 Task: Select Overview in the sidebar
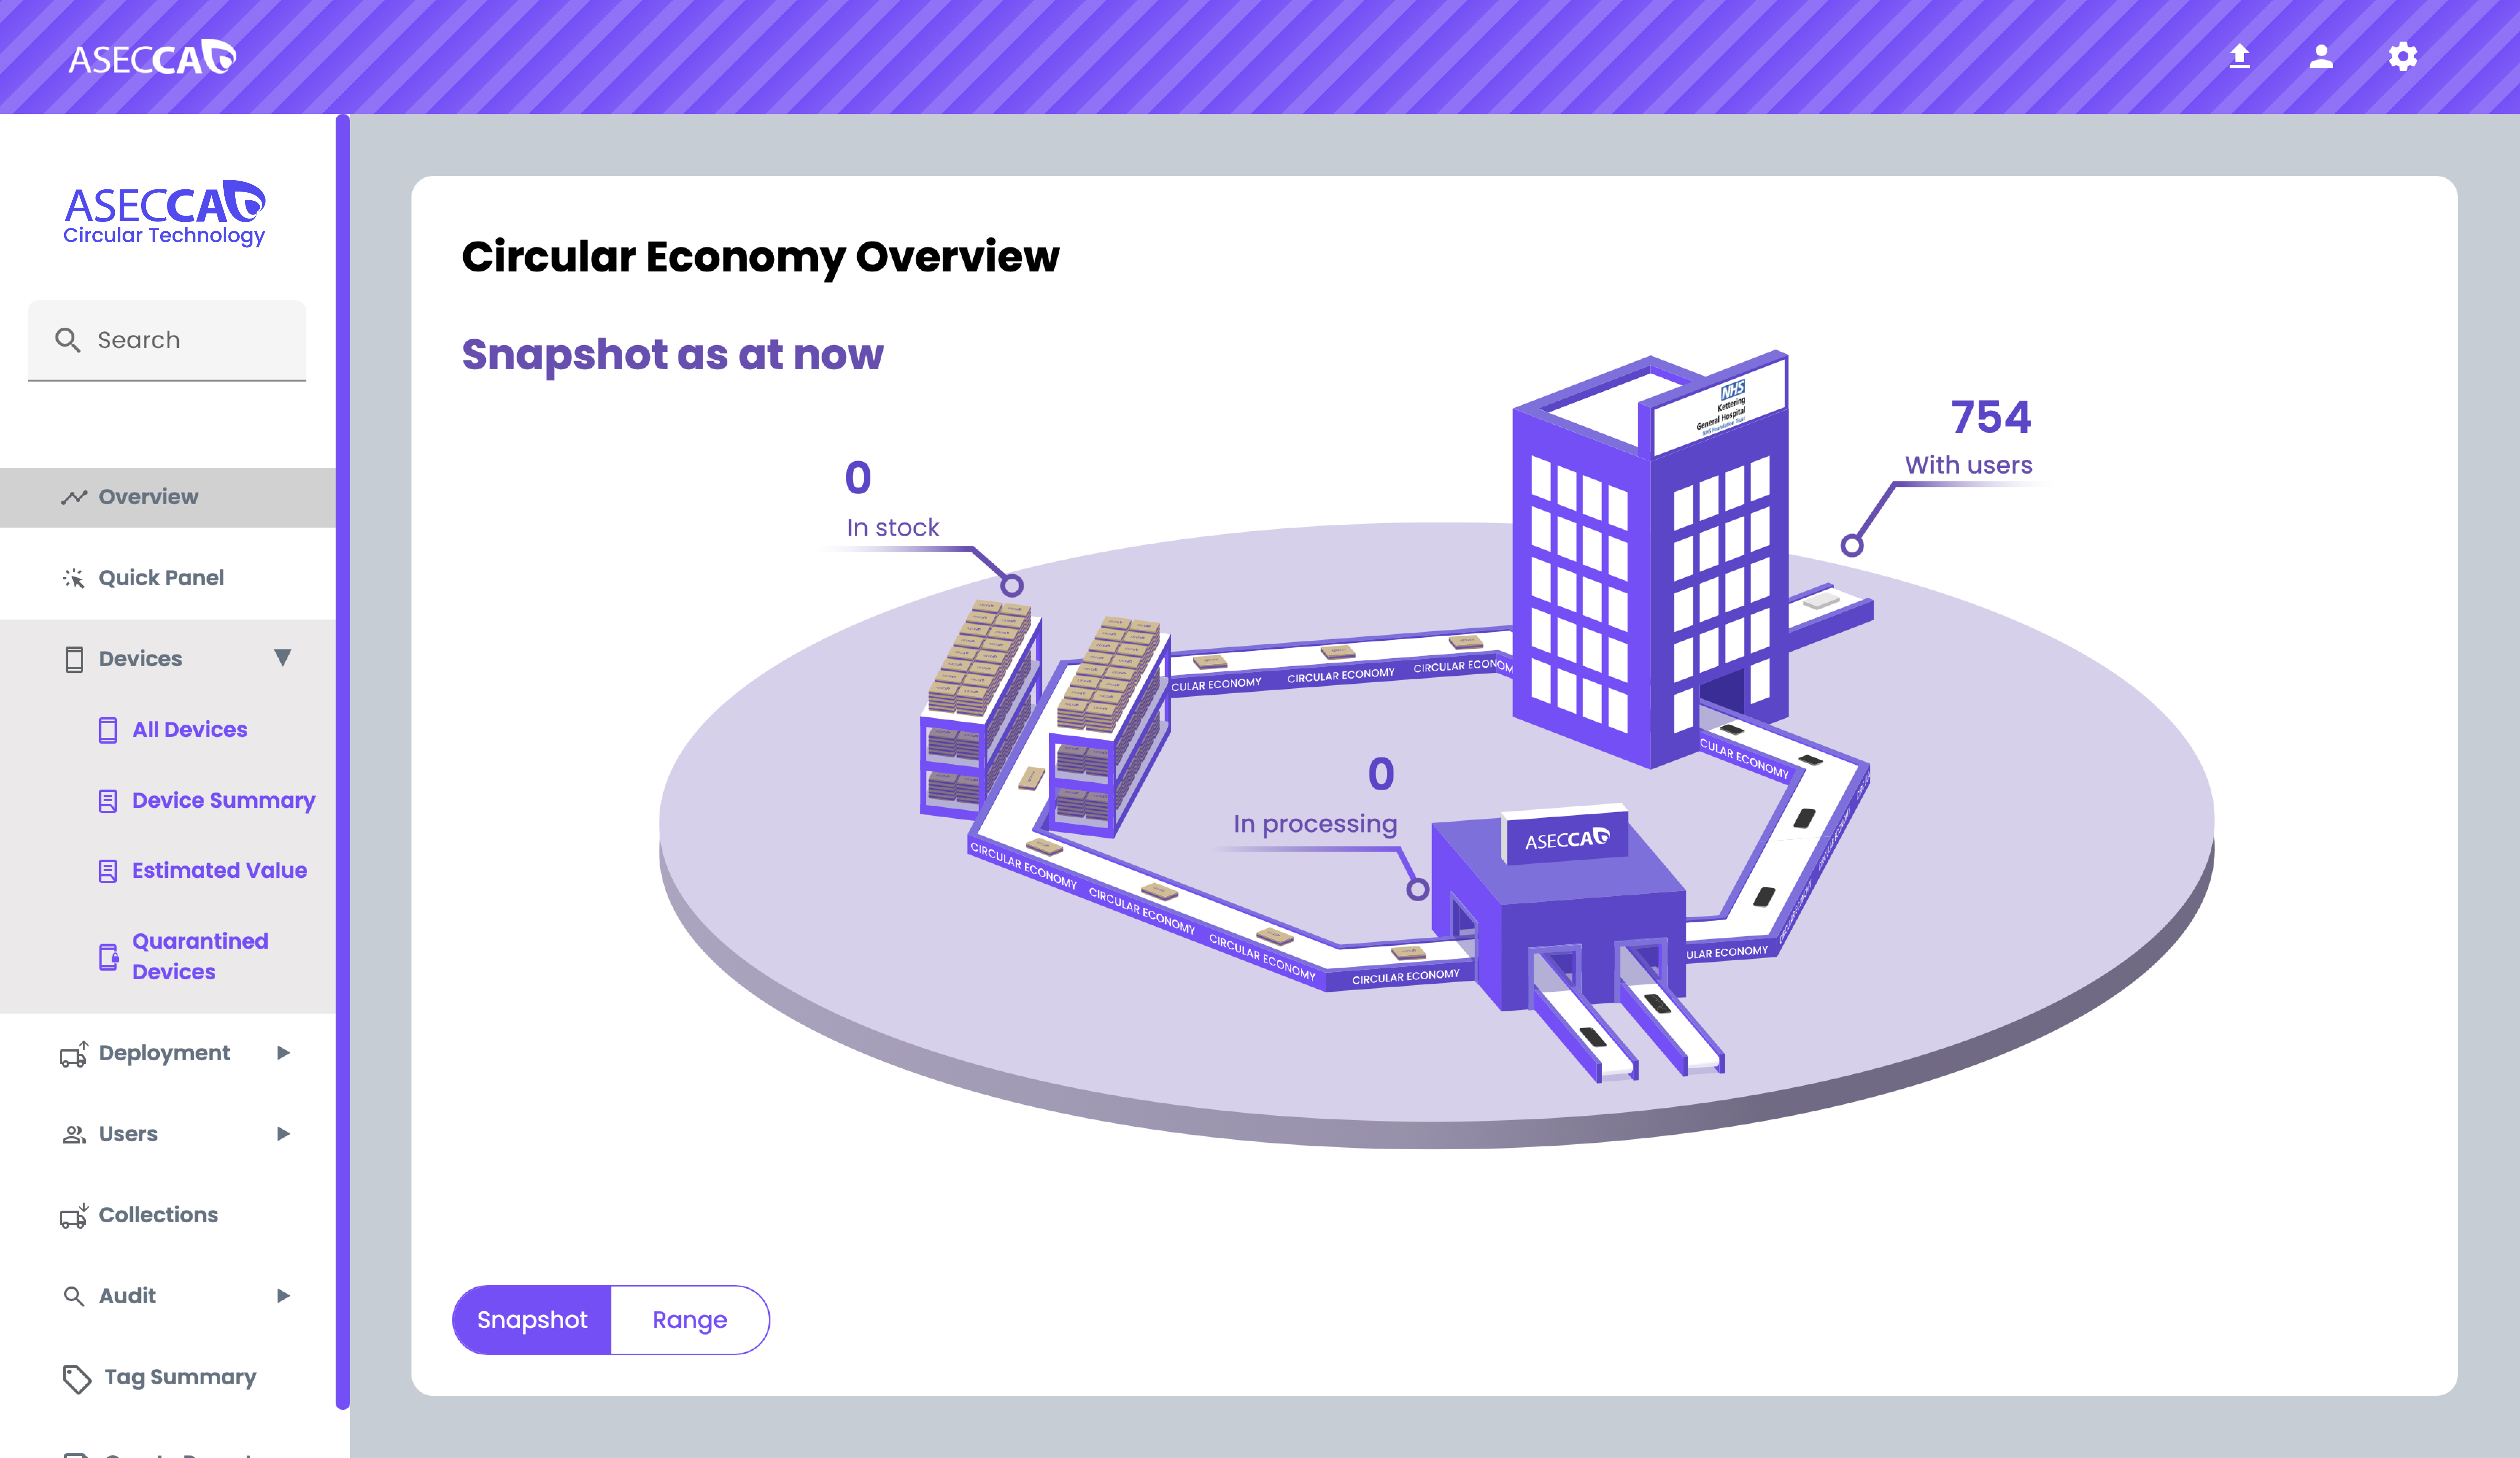click(148, 497)
